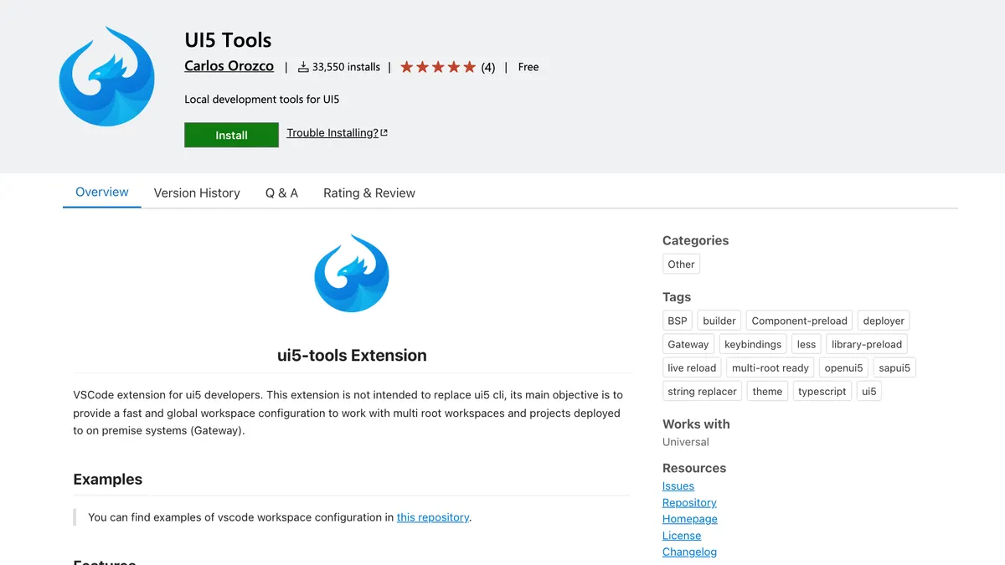
Task: Select the library-preload tag
Action: coord(867,344)
